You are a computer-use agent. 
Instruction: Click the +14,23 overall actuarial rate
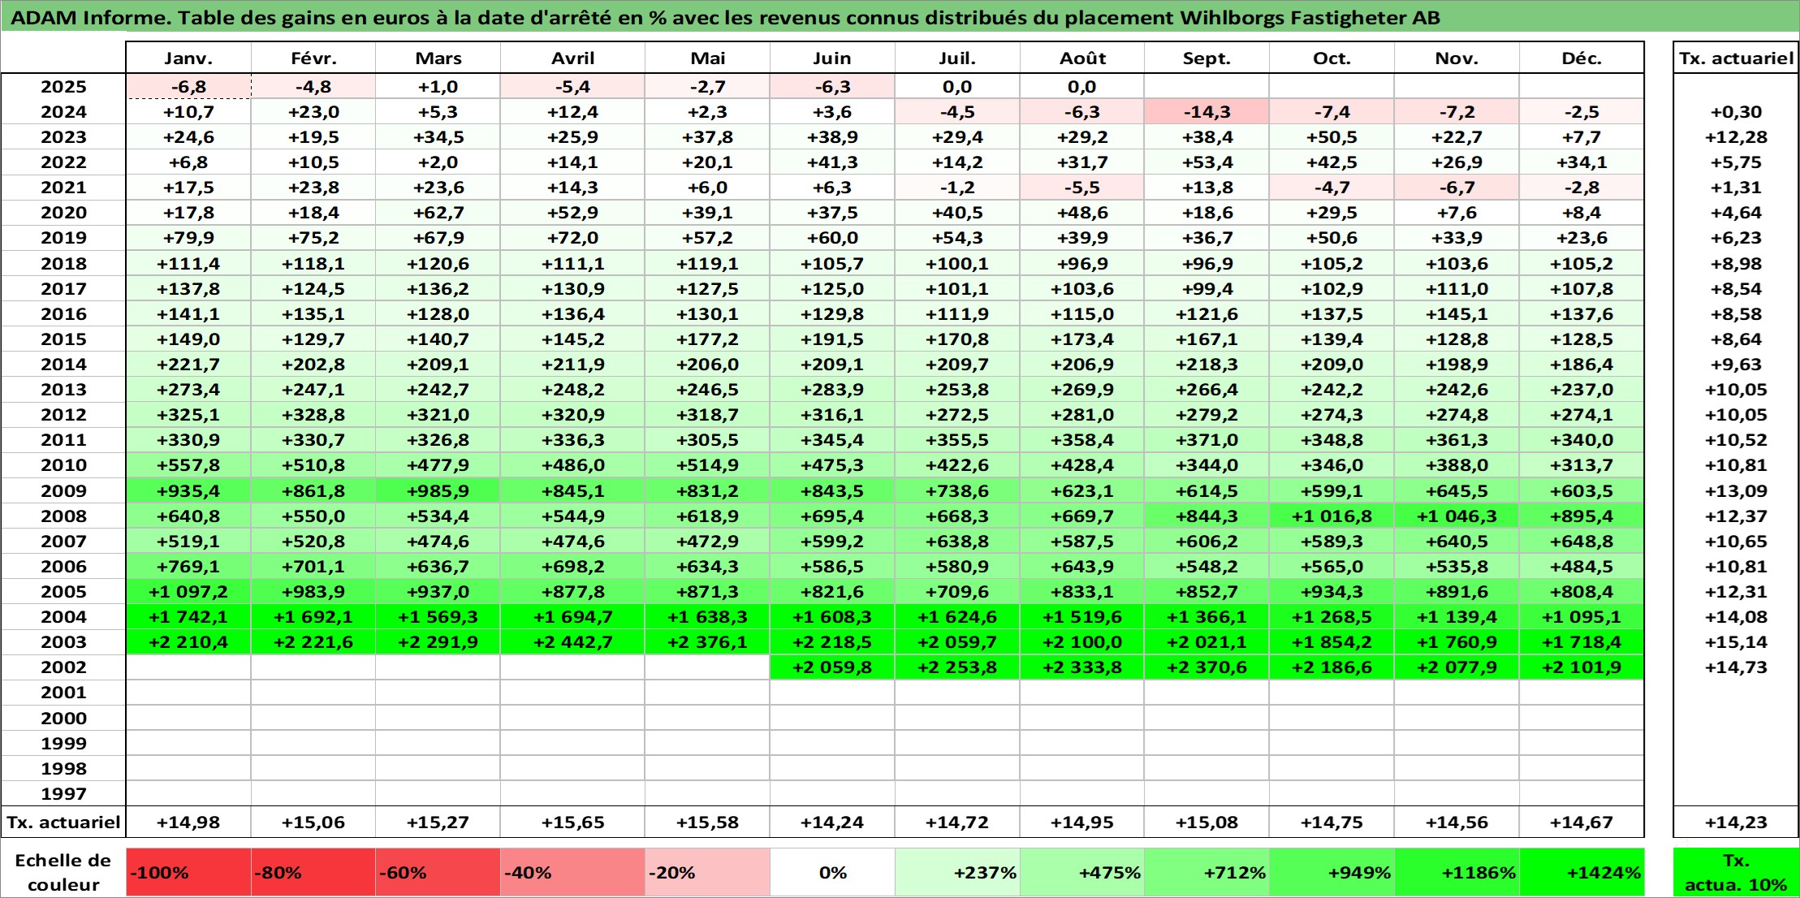[1736, 822]
